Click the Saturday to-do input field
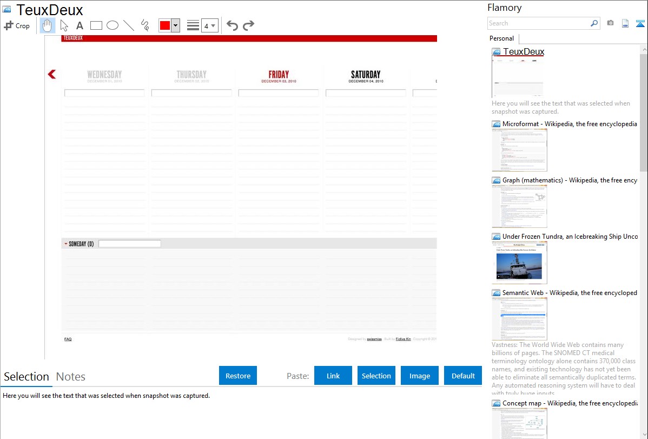 (366, 93)
